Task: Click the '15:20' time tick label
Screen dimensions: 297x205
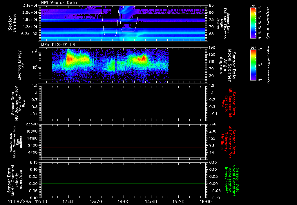Action: [178, 202]
